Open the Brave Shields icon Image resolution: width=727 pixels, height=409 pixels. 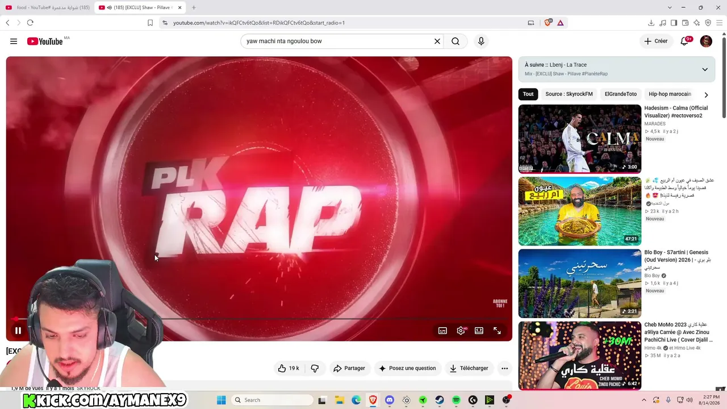548,23
